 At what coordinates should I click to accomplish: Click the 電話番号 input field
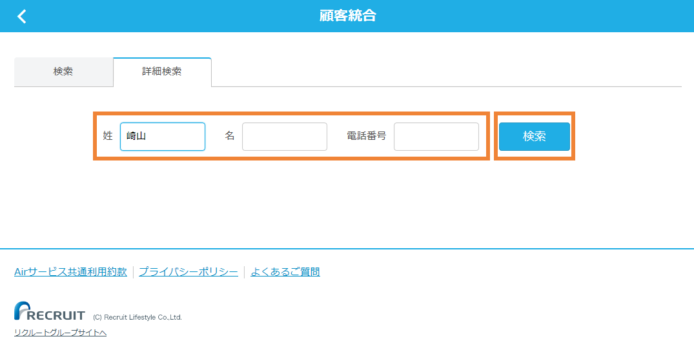(436, 137)
